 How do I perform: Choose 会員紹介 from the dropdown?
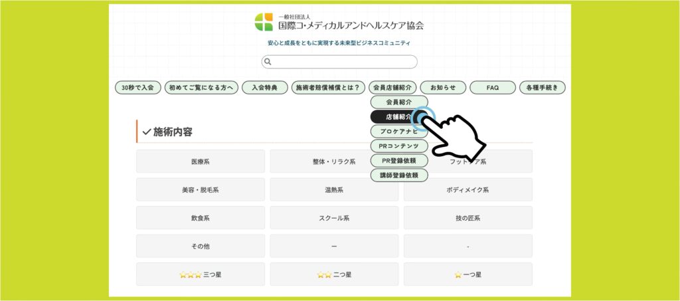[398, 102]
